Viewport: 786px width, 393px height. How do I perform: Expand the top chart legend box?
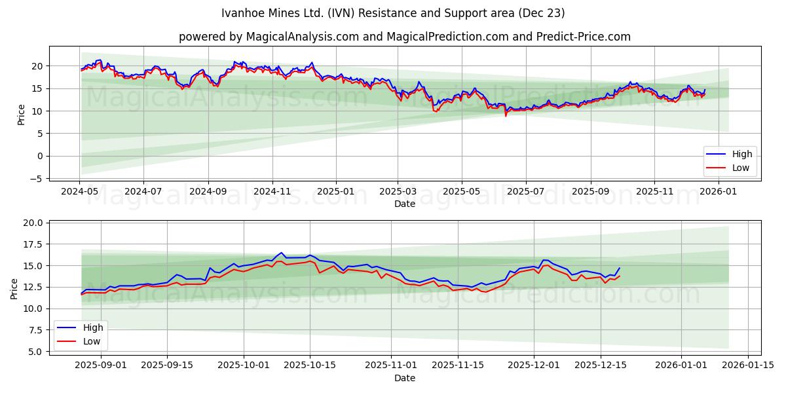pyautogui.click(x=729, y=161)
